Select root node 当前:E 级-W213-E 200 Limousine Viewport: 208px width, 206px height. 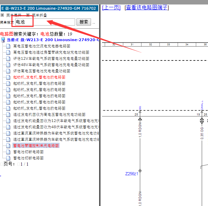click(x=53, y=40)
